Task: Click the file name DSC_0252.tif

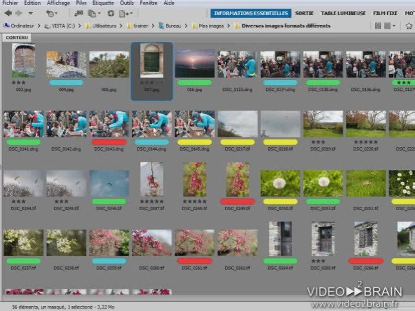Action: pos(366,208)
